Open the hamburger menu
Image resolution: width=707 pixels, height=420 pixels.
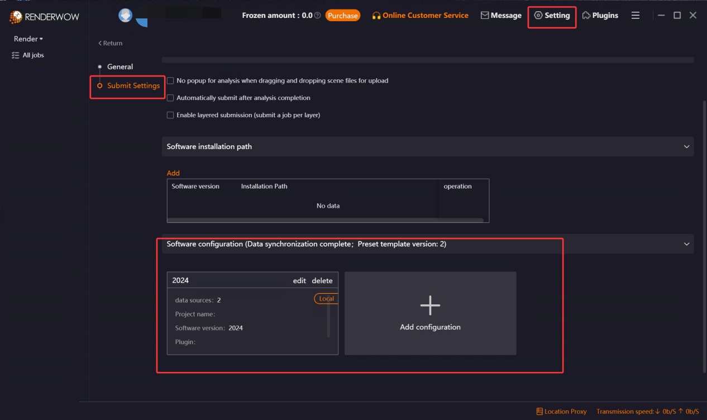point(636,16)
